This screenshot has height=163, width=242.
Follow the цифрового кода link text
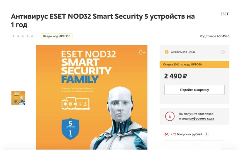point(202,119)
